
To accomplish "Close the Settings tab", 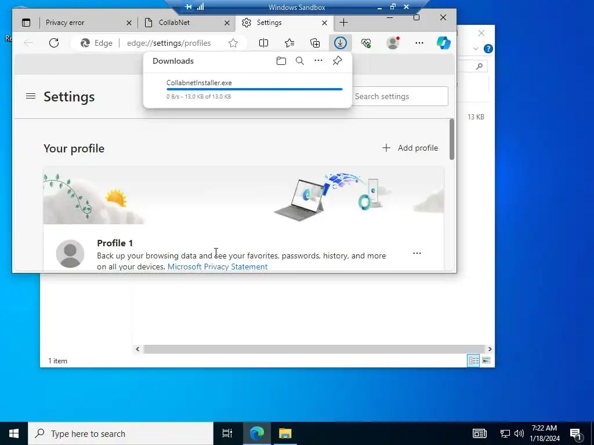I will click(324, 23).
